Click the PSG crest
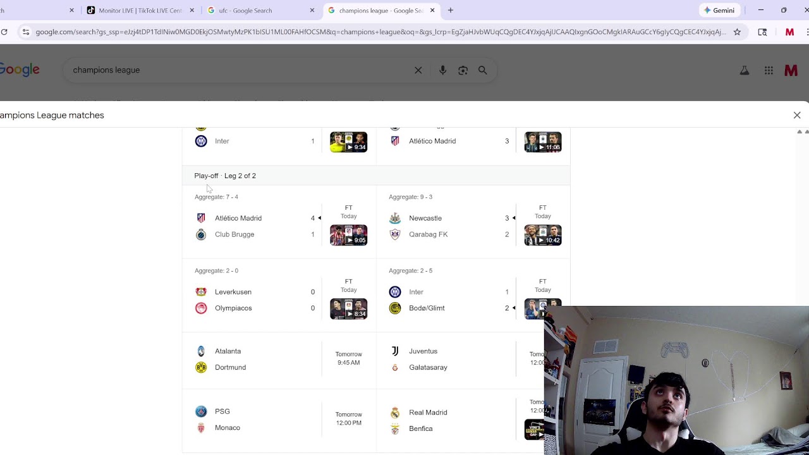The image size is (809, 455). [201, 411]
